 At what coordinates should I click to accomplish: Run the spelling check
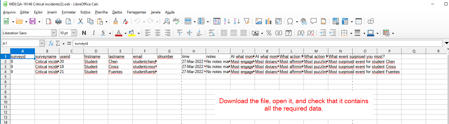[x=176, y=21]
